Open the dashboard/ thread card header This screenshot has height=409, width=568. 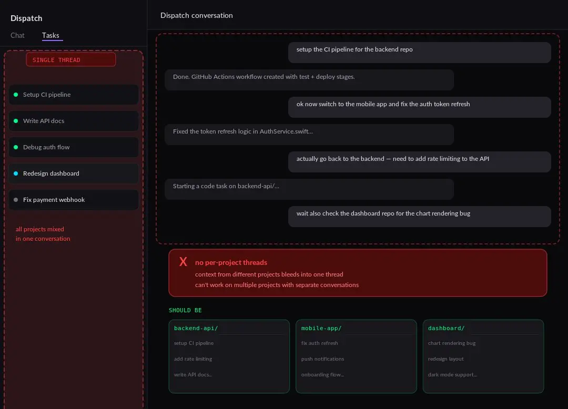(x=447, y=328)
